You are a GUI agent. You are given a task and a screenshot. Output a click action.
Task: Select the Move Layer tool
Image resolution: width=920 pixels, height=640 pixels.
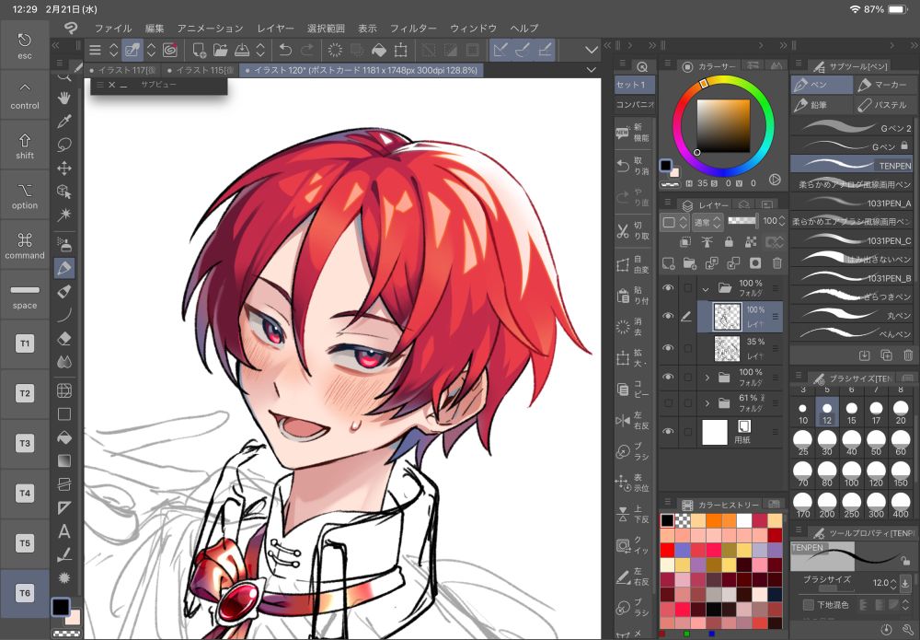(x=64, y=168)
